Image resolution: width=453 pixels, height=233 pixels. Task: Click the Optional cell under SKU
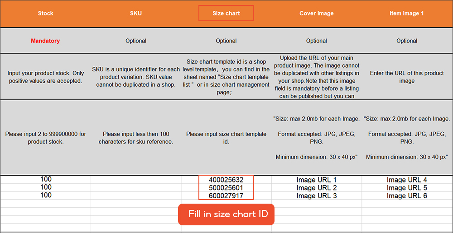pos(136,41)
